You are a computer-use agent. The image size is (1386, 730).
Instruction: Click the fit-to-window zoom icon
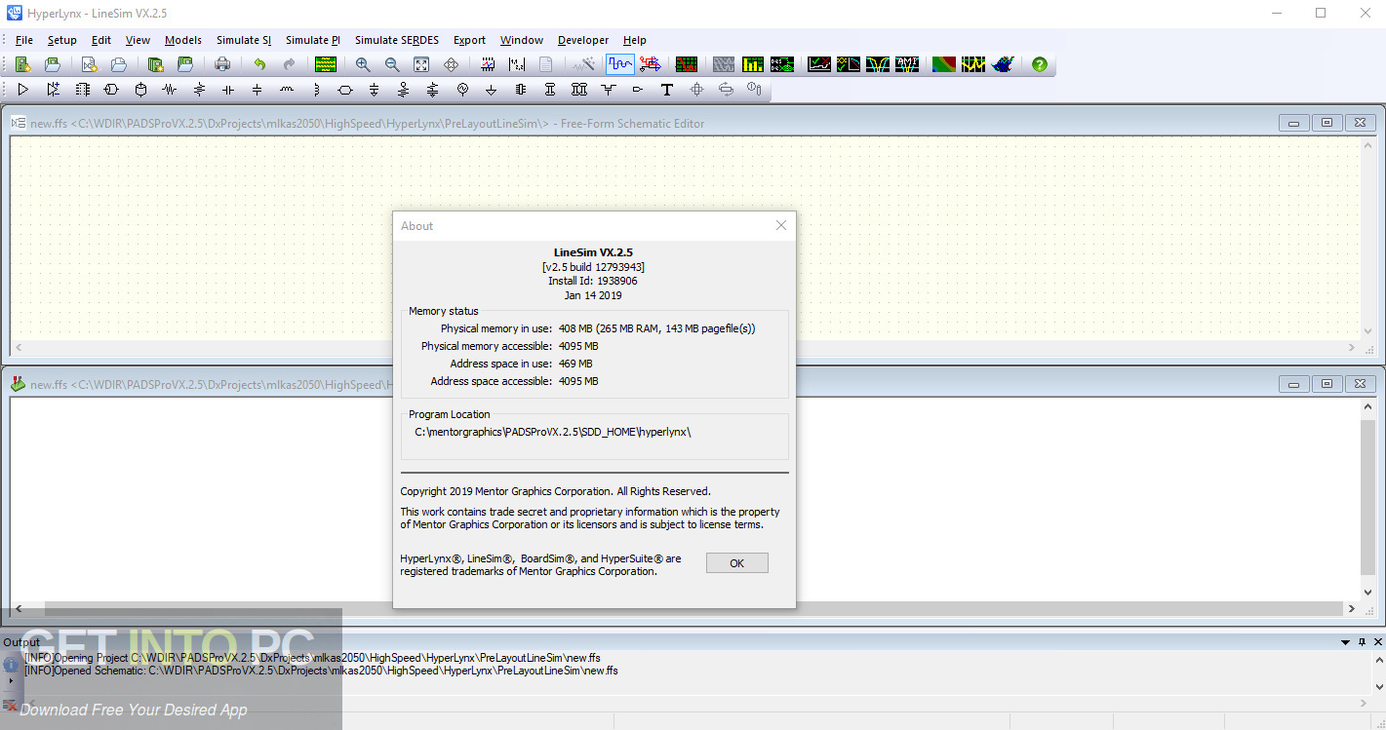tap(421, 64)
